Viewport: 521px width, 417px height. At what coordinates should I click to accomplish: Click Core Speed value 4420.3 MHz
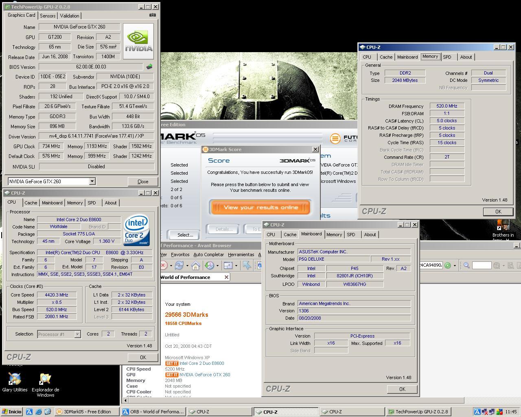point(57,295)
